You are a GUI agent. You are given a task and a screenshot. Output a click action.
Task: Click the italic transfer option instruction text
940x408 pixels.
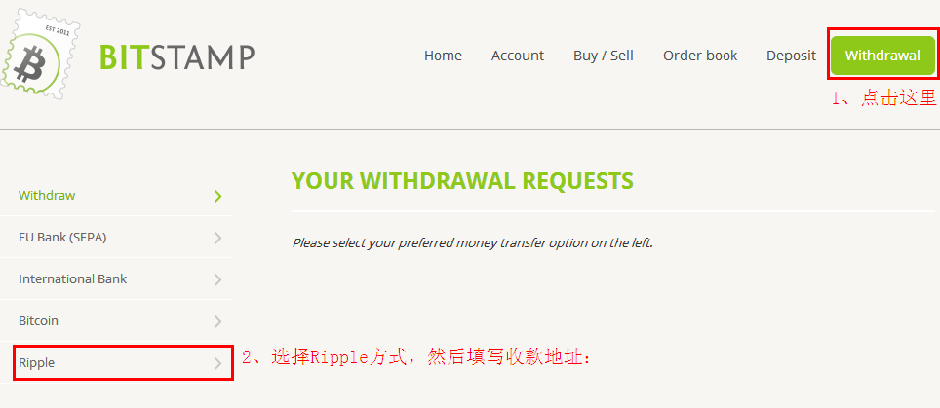point(472,243)
